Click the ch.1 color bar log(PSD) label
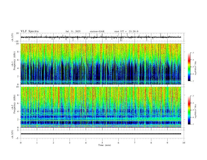Image resolution: width=207 pixels, height=160 pixels. pyautogui.click(x=196, y=68)
